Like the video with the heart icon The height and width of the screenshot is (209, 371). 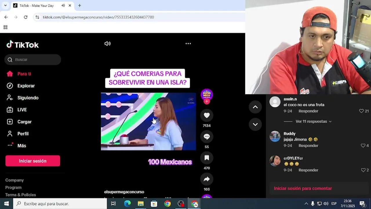coord(207,115)
